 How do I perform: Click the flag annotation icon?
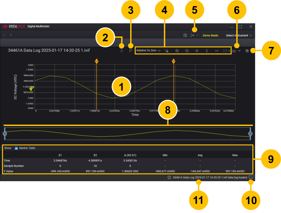130,51
